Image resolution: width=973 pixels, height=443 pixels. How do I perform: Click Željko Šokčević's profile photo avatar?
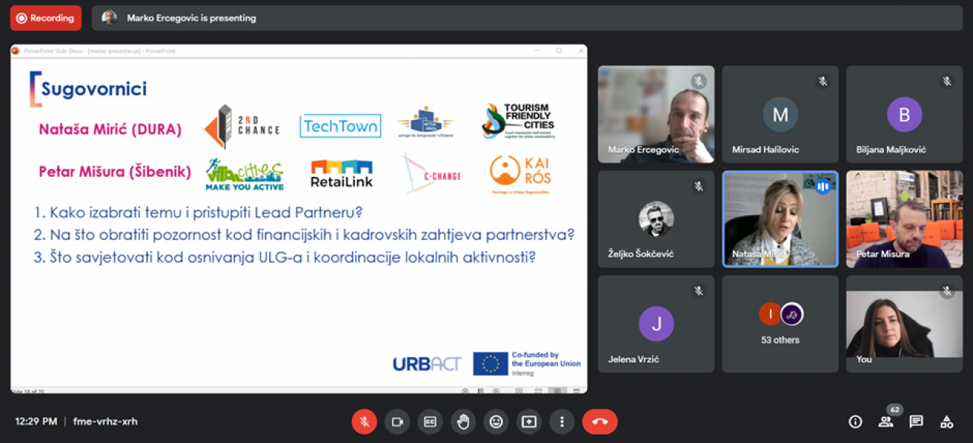pyautogui.click(x=656, y=220)
